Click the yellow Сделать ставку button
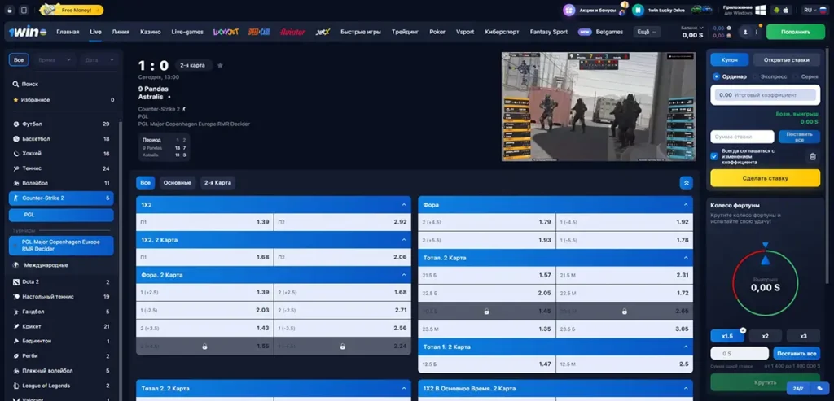The height and width of the screenshot is (401, 834). click(x=765, y=178)
